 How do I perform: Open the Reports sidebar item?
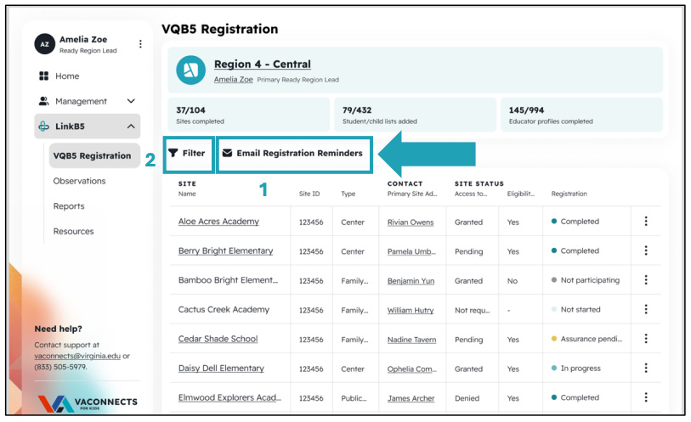tap(69, 206)
